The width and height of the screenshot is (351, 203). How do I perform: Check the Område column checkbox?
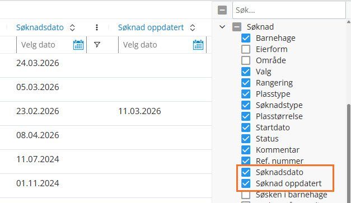[x=246, y=60]
